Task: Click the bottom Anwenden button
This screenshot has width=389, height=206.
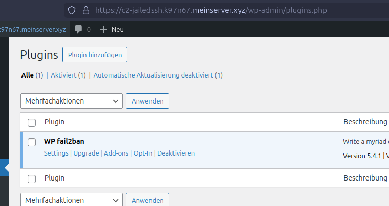Action: (x=147, y=200)
